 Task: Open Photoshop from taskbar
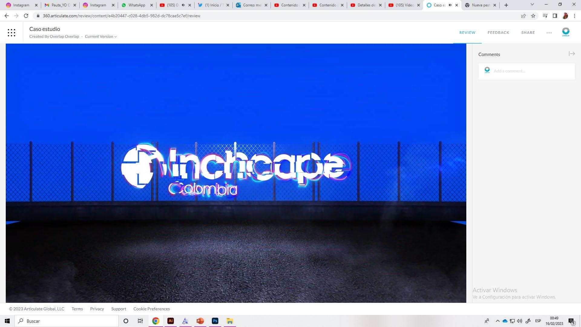(x=215, y=321)
